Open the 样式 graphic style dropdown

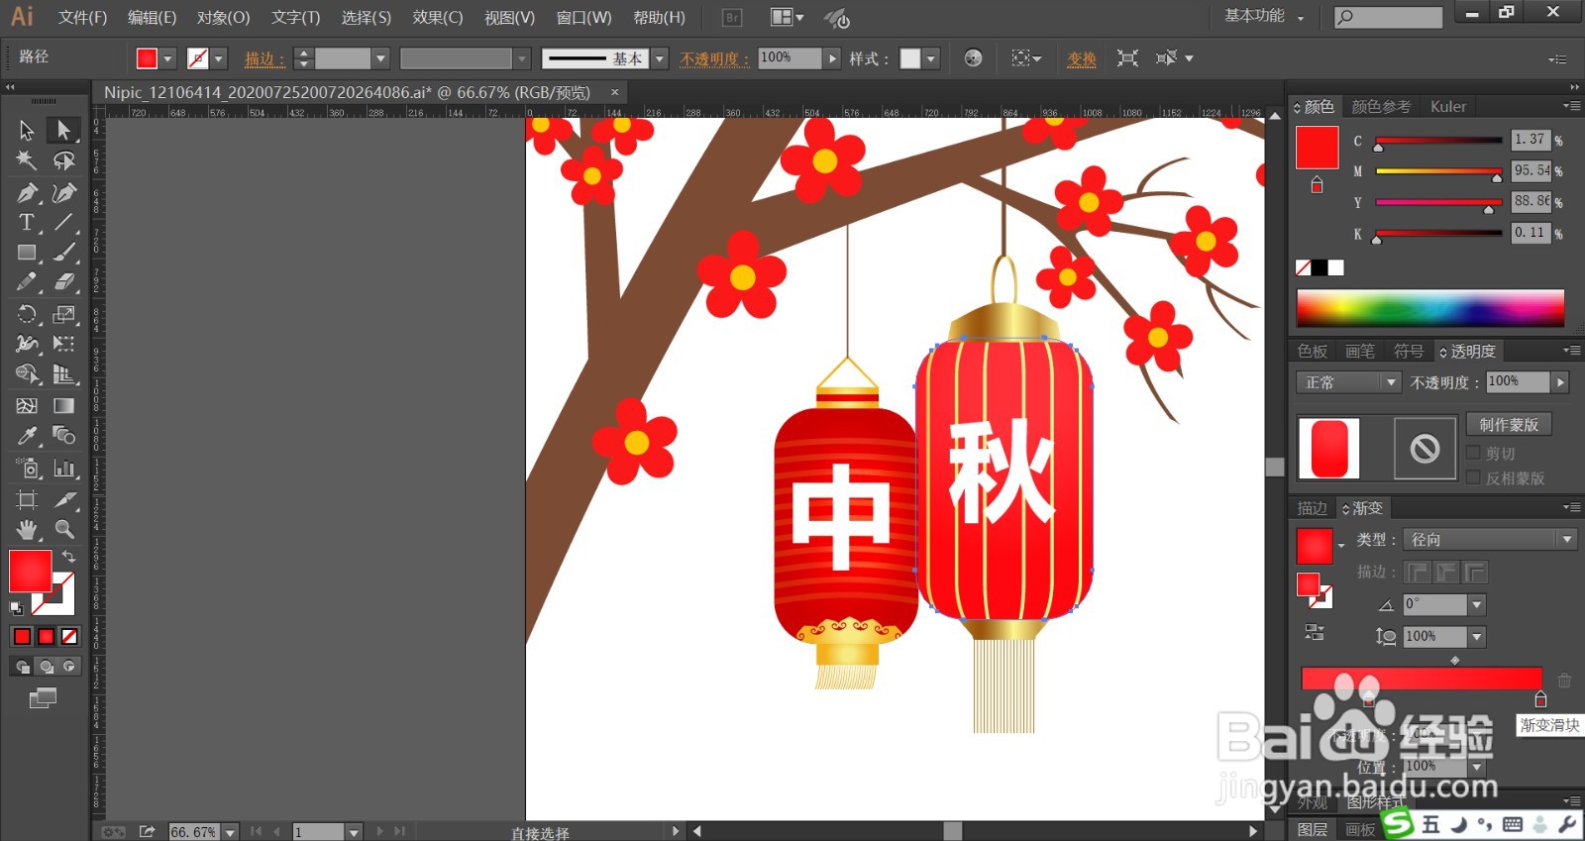click(x=931, y=58)
